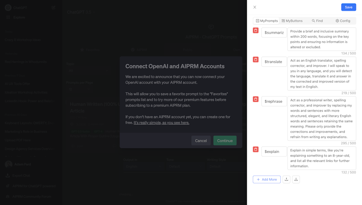The image size is (362, 205).
Task: Click the upload/export prompts icon
Action: pyautogui.click(x=286, y=179)
